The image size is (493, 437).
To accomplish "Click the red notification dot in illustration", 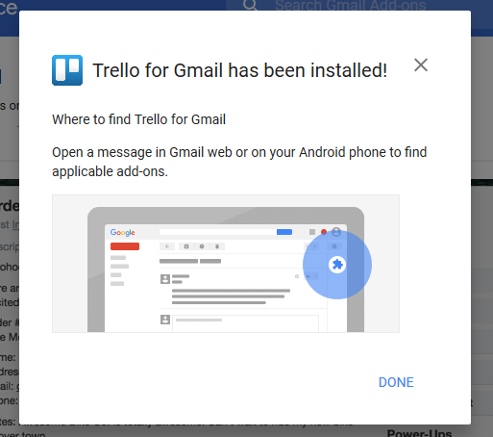I will pyautogui.click(x=324, y=232).
